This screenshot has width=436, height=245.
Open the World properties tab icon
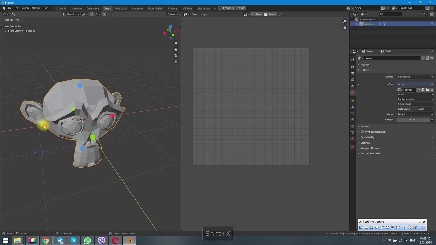point(353,93)
